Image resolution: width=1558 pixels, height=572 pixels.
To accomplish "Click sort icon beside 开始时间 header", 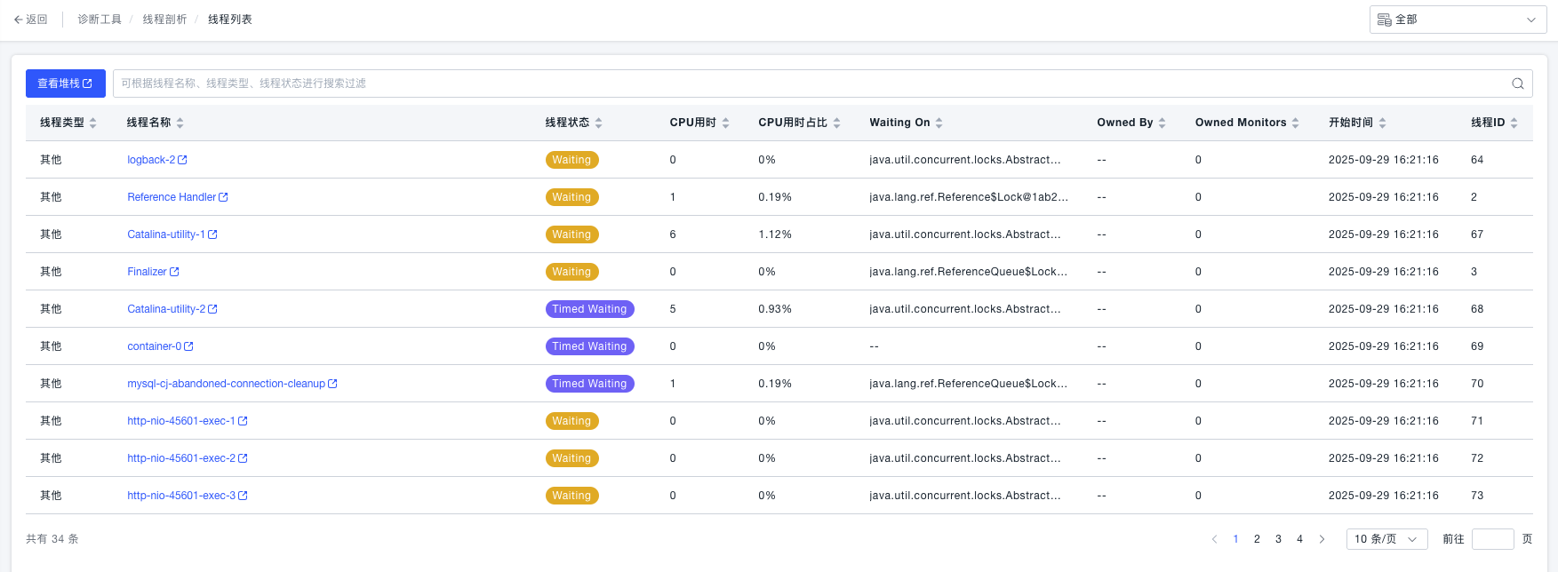I will click(1383, 123).
